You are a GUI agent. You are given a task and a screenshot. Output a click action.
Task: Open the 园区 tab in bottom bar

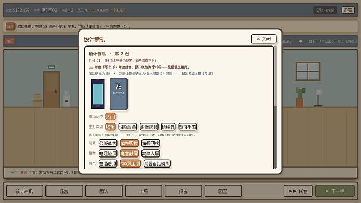[x=223, y=191]
